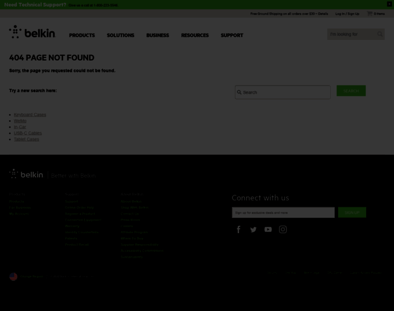
Task: Open the In-Car link
Action: 20,127
